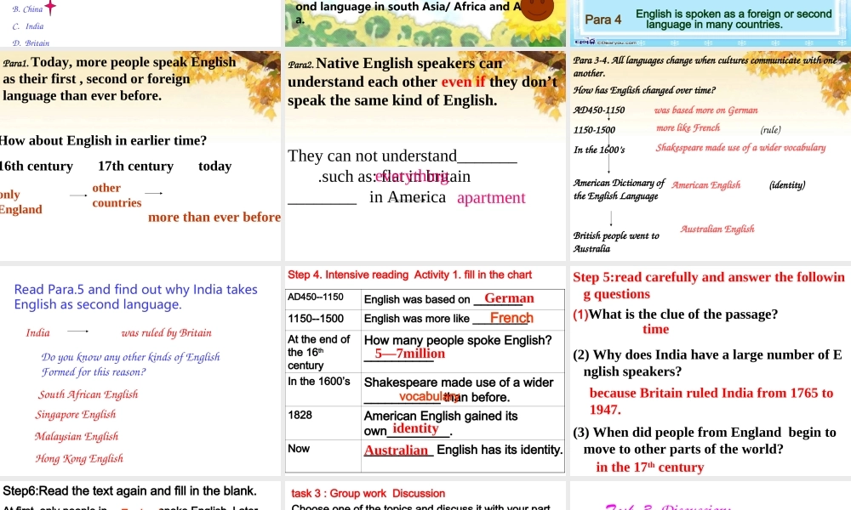The image size is (851, 510).
Task: Open the Step6 fill in the blank slide
Action: [x=140, y=496]
